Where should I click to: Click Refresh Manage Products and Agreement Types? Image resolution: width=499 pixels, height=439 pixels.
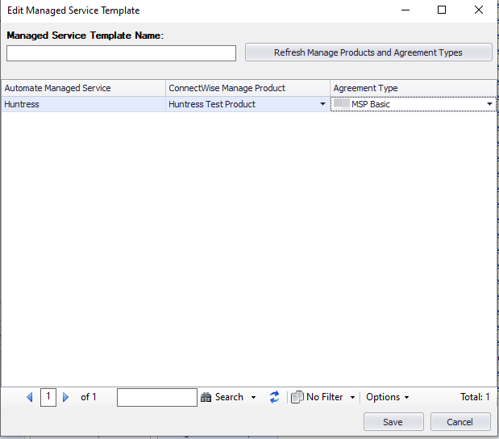point(368,52)
